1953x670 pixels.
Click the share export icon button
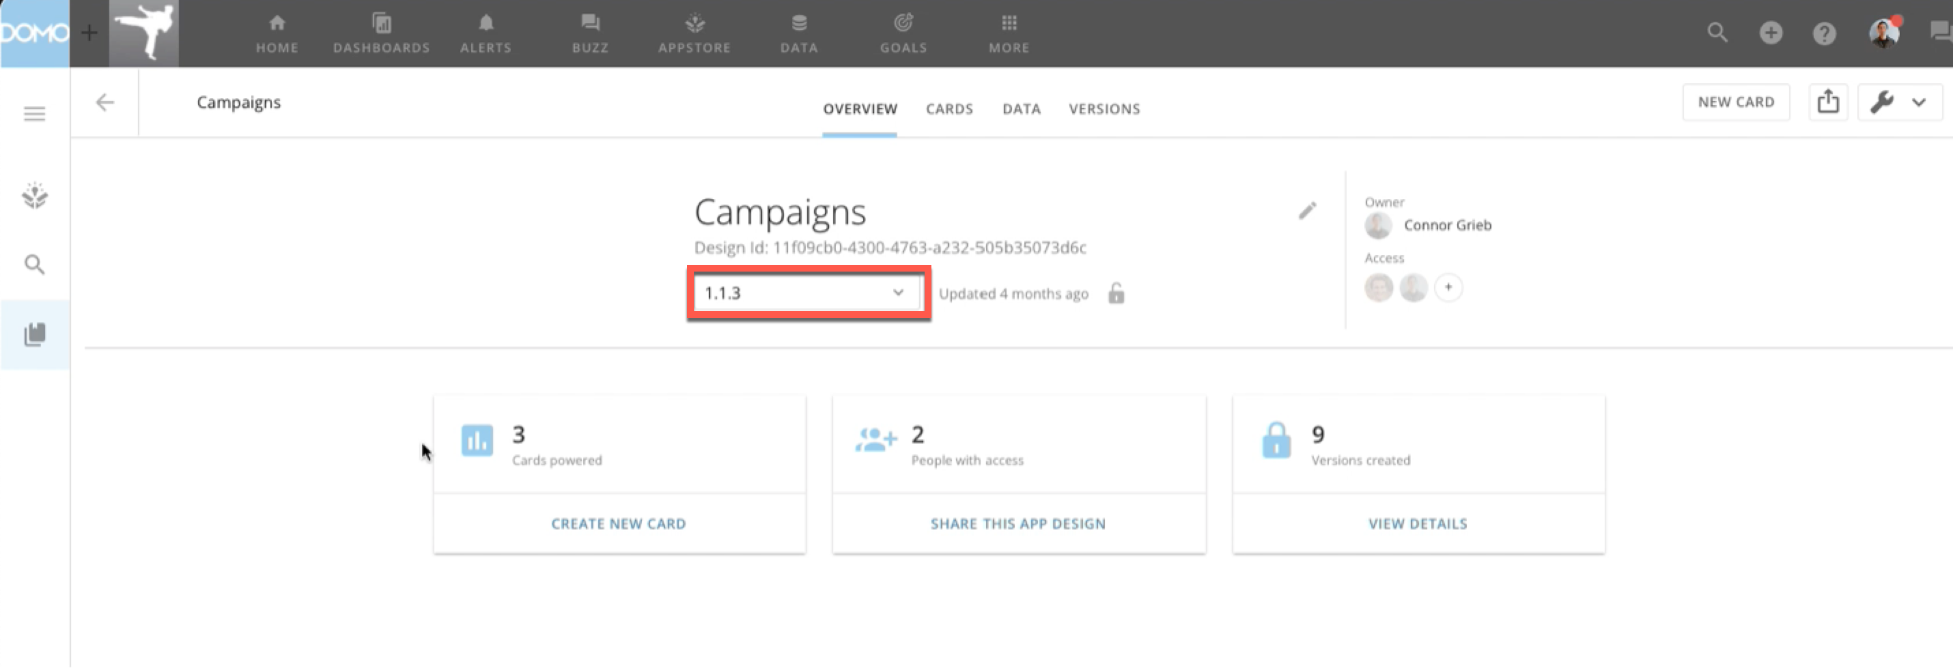point(1828,102)
